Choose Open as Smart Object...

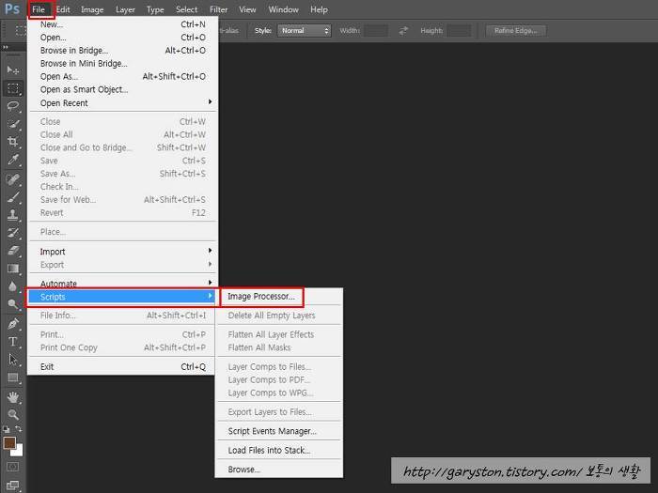tap(123, 89)
